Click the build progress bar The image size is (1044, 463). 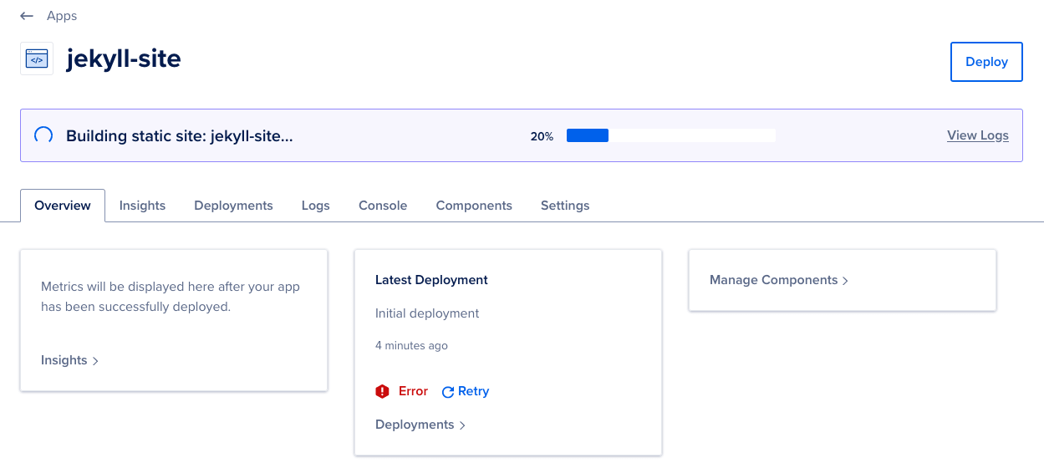(671, 135)
